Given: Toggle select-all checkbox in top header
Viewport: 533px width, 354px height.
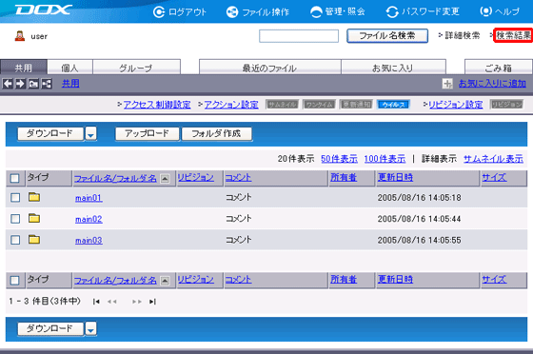Looking at the screenshot, I should point(14,178).
